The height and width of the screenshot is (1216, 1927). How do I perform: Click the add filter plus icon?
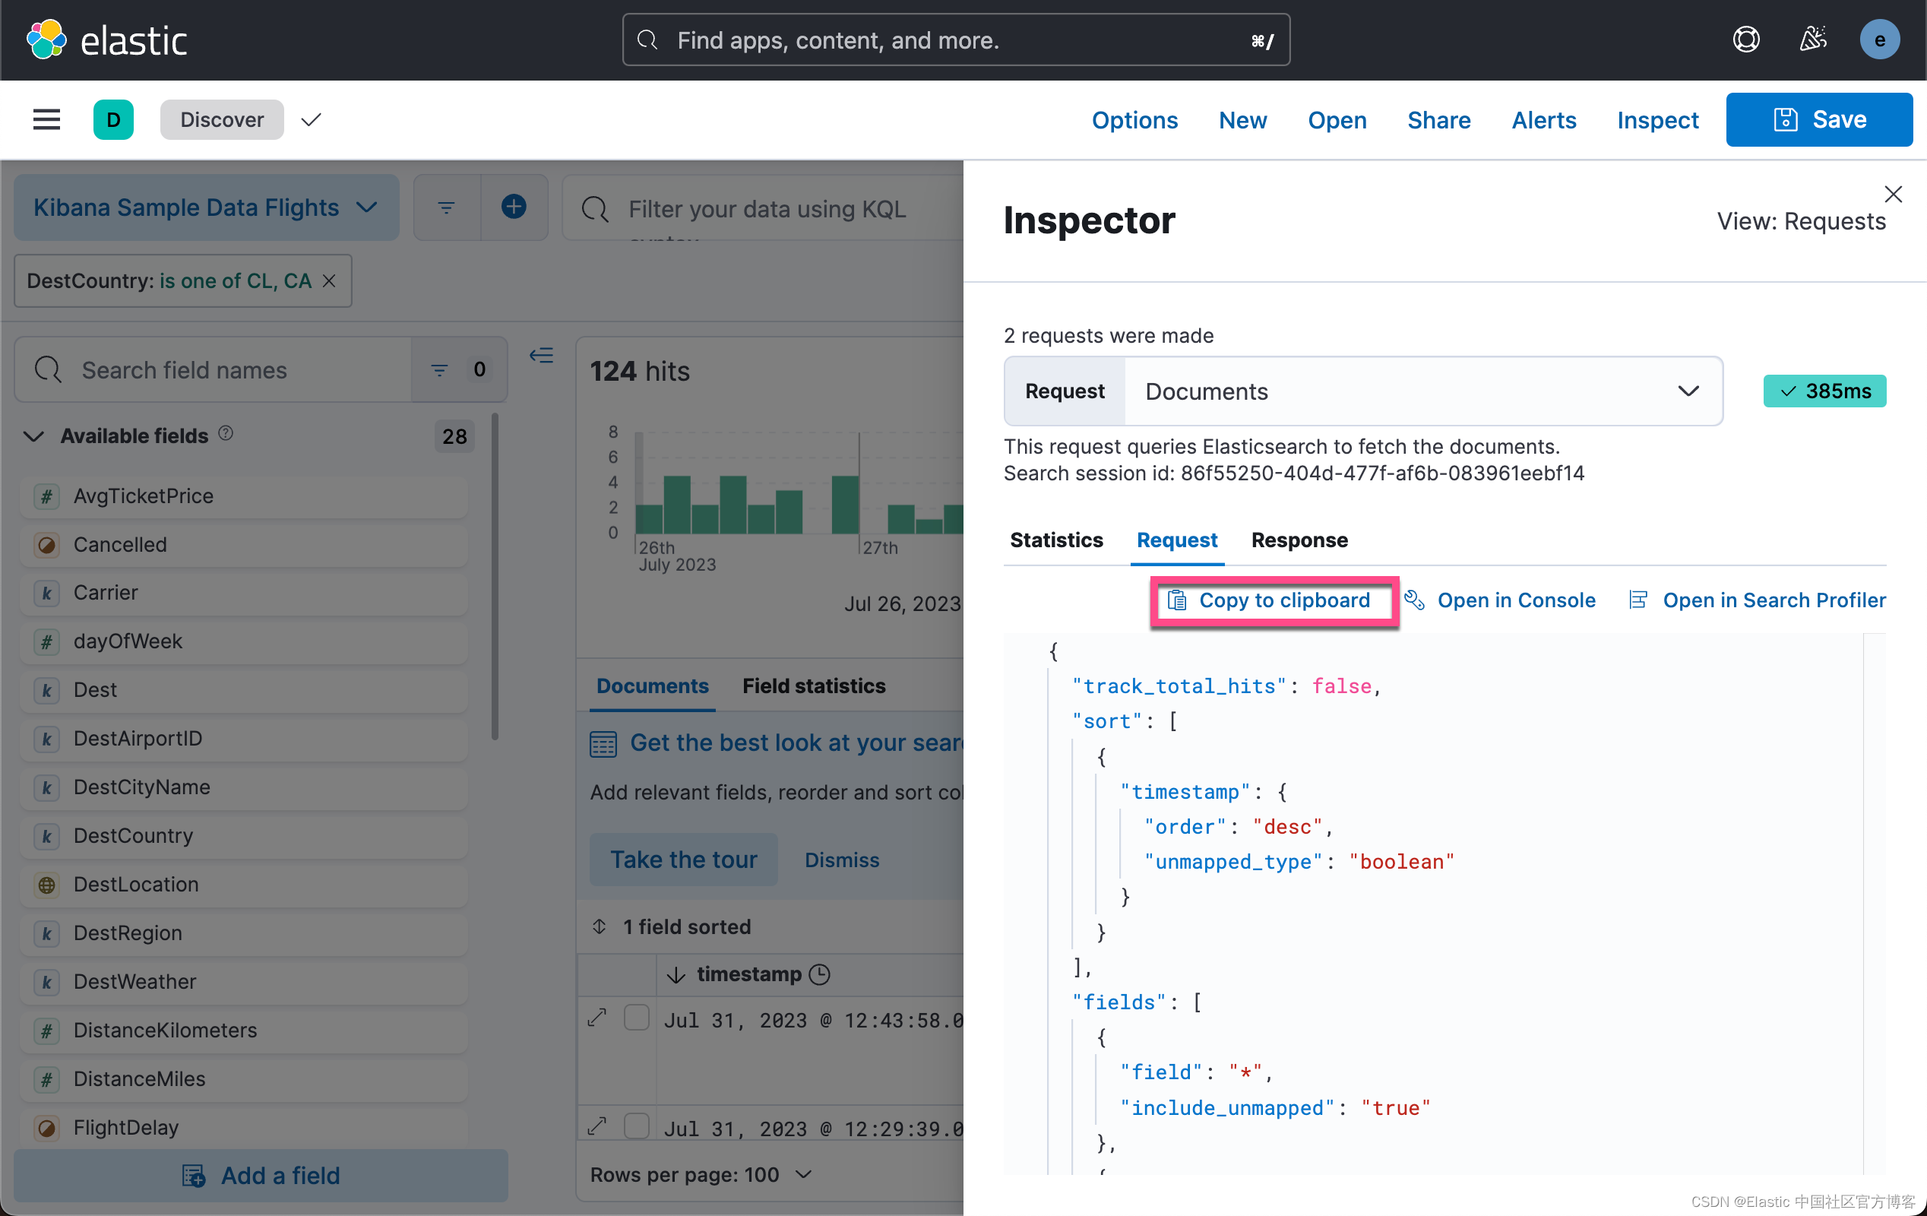pos(514,207)
